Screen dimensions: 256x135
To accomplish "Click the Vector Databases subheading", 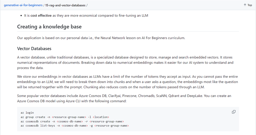I will coord(34,49).
